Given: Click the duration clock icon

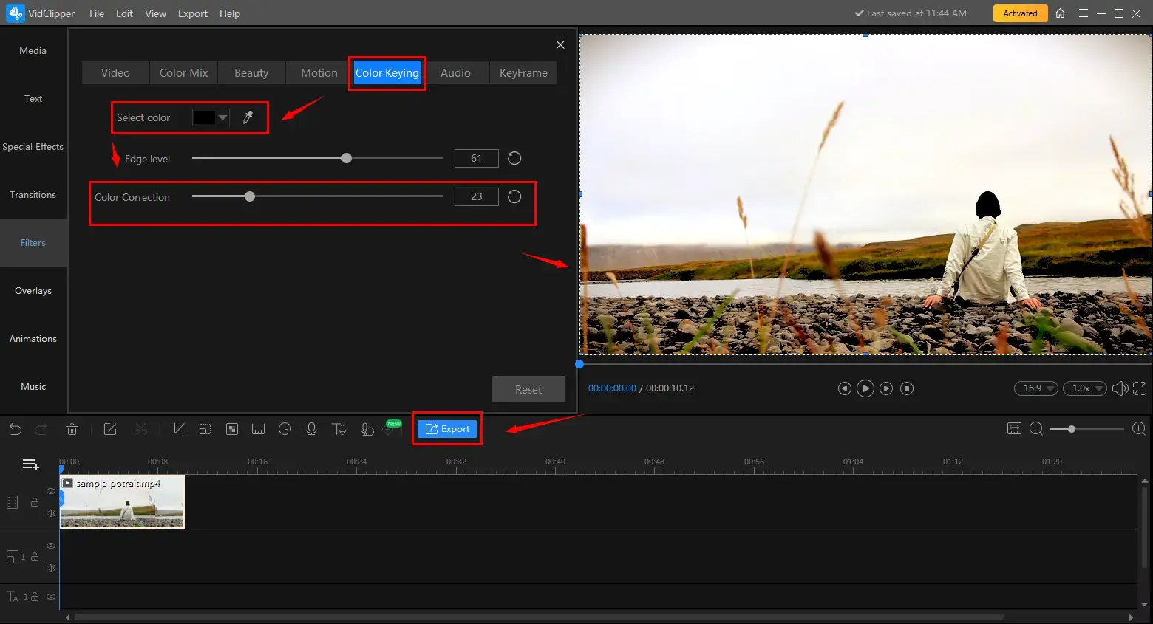Looking at the screenshot, I should (285, 429).
